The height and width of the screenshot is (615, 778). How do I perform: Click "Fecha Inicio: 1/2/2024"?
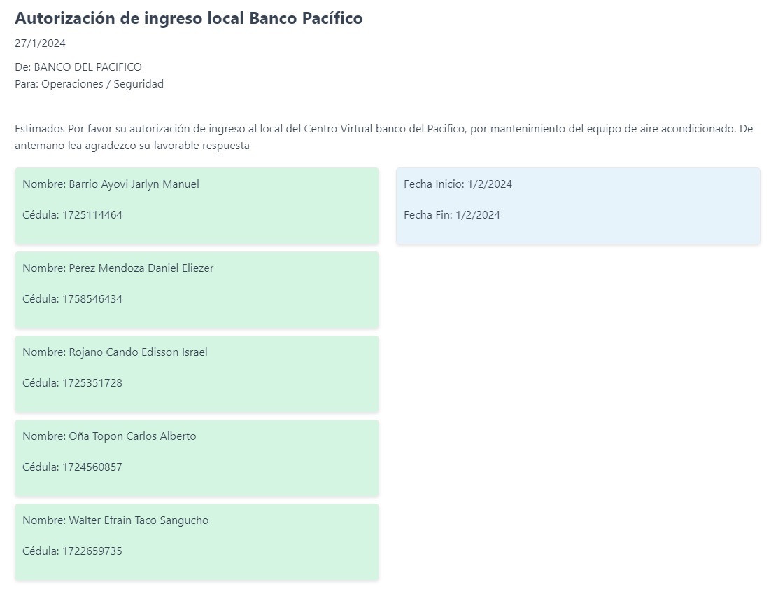coord(458,184)
